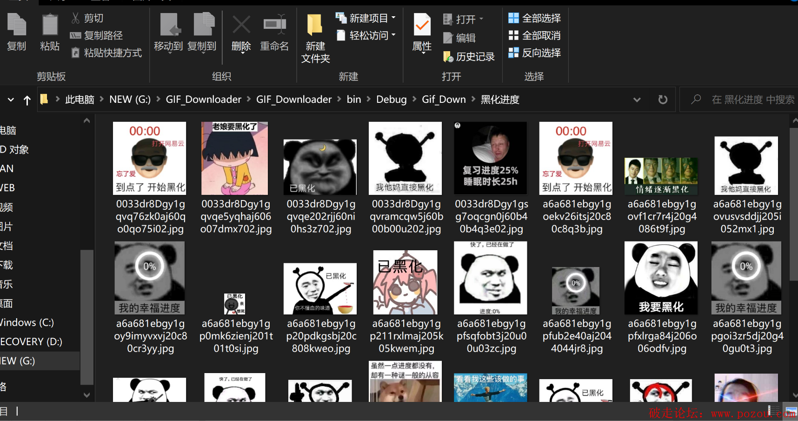
Task: Select Cut (剪切) scissors icon
Action: click(x=75, y=18)
